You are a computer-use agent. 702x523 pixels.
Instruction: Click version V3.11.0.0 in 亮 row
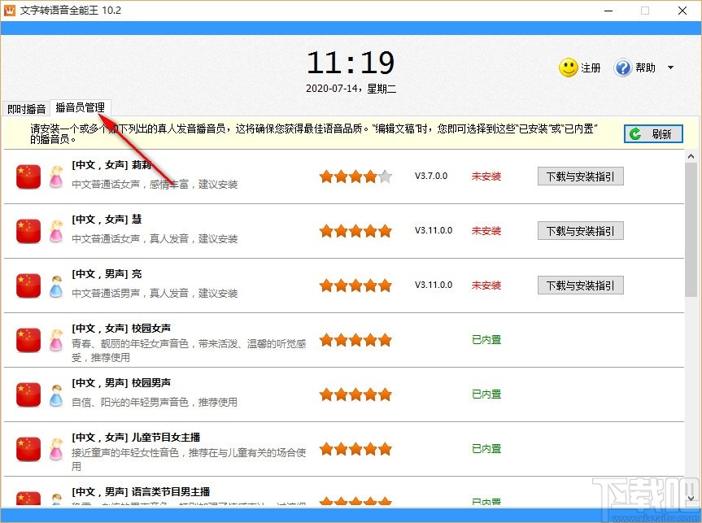coord(434,285)
